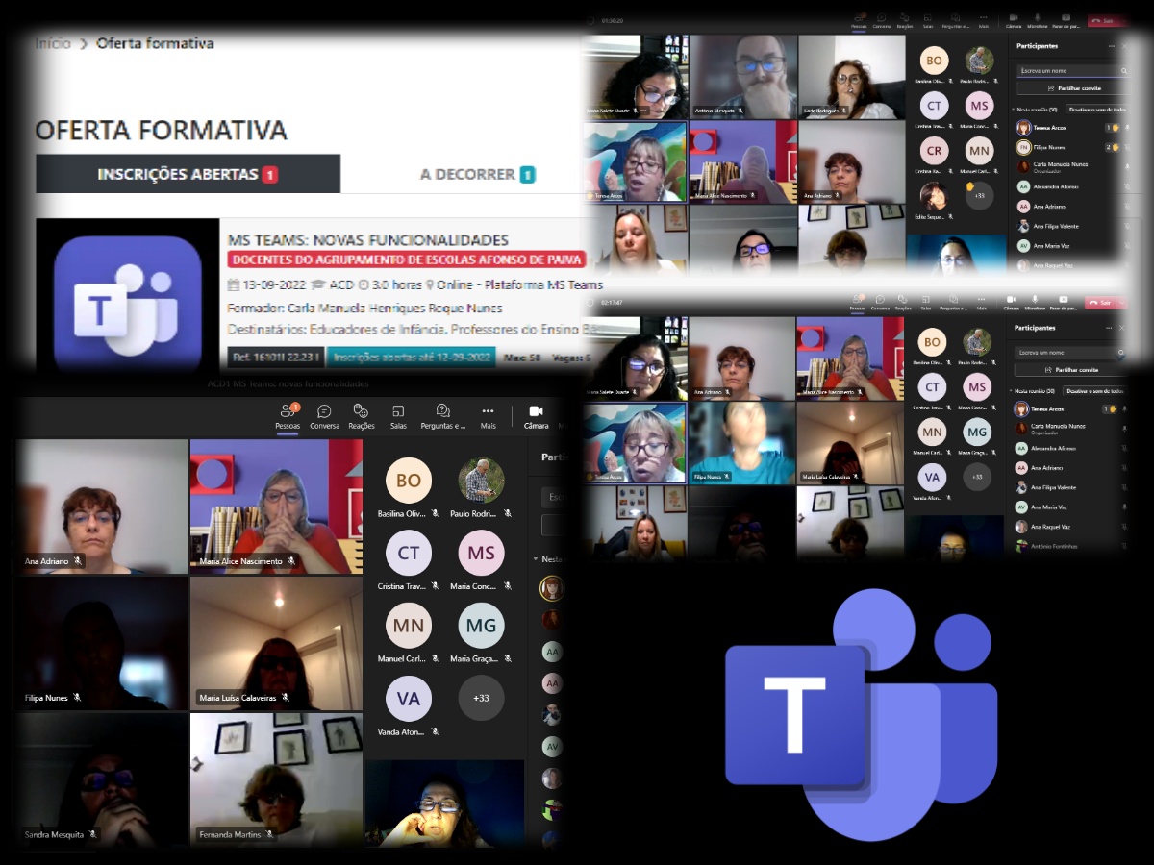
Task: Open Salas in the 02:17:47 meeting window
Action: pos(927,304)
